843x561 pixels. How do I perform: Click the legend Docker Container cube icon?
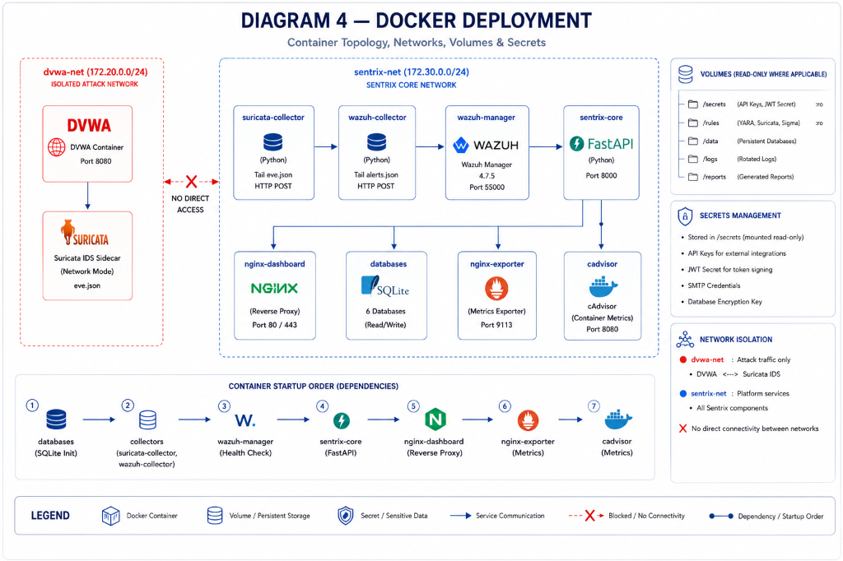tap(111, 516)
